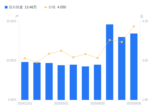Viewport: 159px width, 110px height.
Task: Click the 4.050 price legend value
Action: click(x=62, y=7)
